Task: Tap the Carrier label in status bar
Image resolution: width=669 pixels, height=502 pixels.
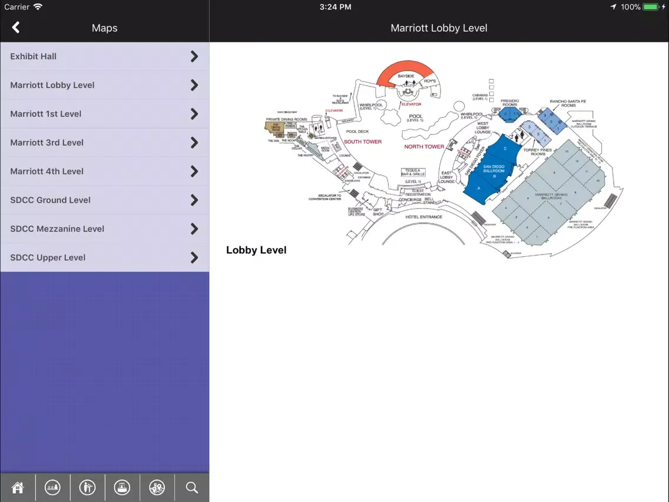Action: 16,7
